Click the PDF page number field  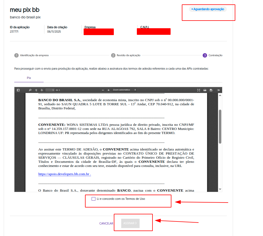[x=50, y=90]
